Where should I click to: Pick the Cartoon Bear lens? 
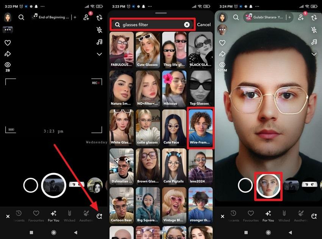122,205
